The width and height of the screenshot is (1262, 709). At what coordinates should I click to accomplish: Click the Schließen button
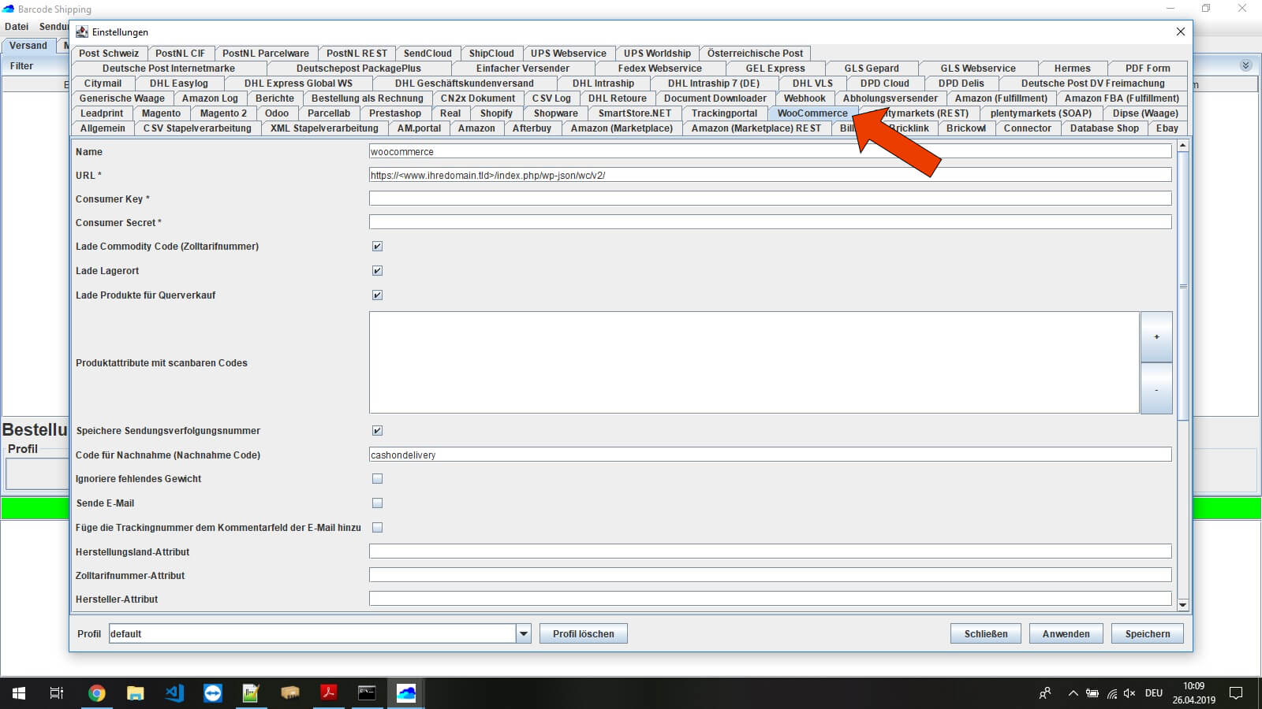pos(986,633)
